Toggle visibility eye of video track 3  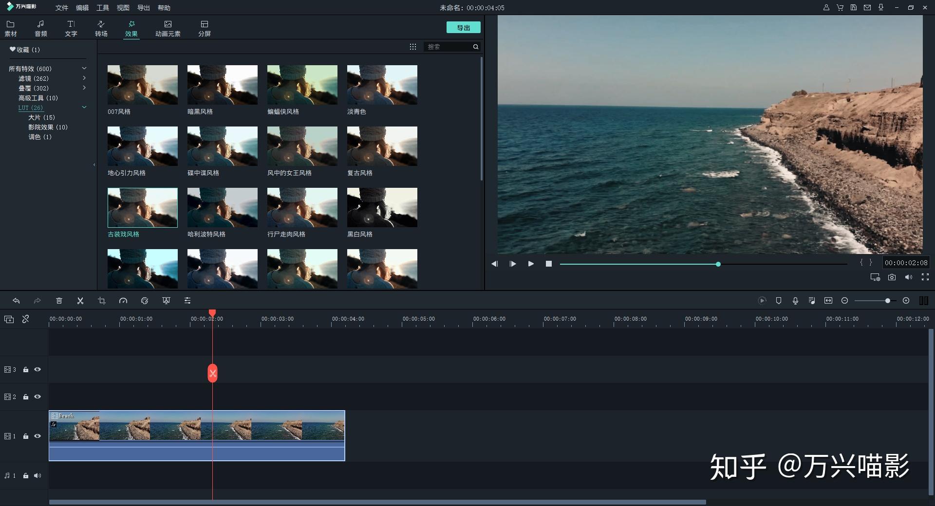pyautogui.click(x=37, y=370)
